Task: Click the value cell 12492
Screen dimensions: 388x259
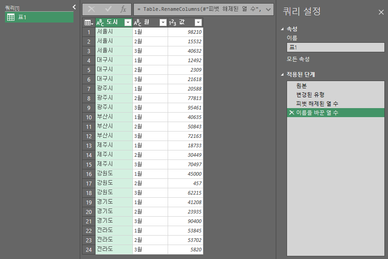Action: pyautogui.click(x=185, y=60)
